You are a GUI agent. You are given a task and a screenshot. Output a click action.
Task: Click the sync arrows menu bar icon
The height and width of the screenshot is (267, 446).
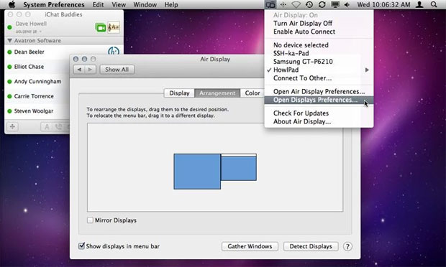pyautogui.click(x=322, y=4)
